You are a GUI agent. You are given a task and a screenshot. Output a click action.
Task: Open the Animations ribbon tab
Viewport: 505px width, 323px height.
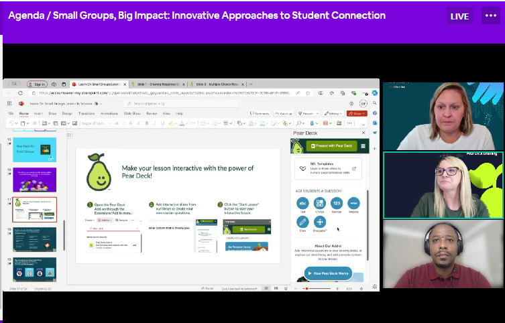[x=109, y=113]
